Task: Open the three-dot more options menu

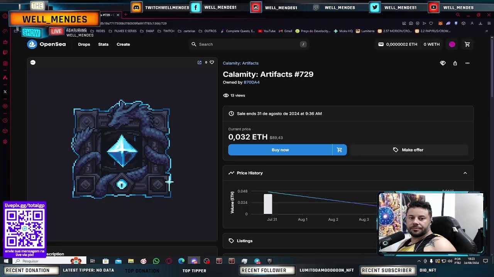Action: click(467, 63)
